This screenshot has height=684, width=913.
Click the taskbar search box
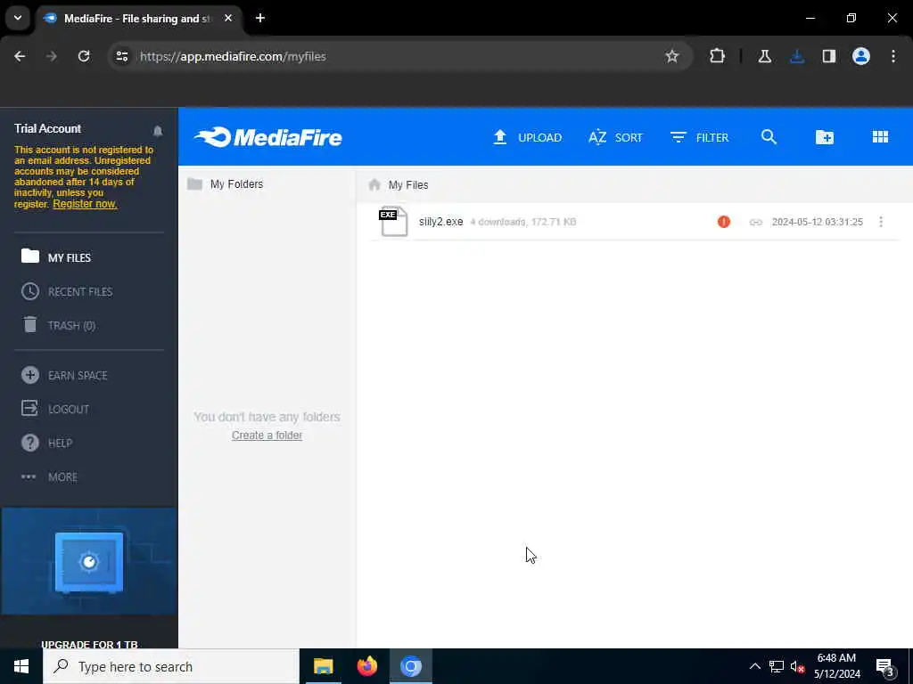171,666
